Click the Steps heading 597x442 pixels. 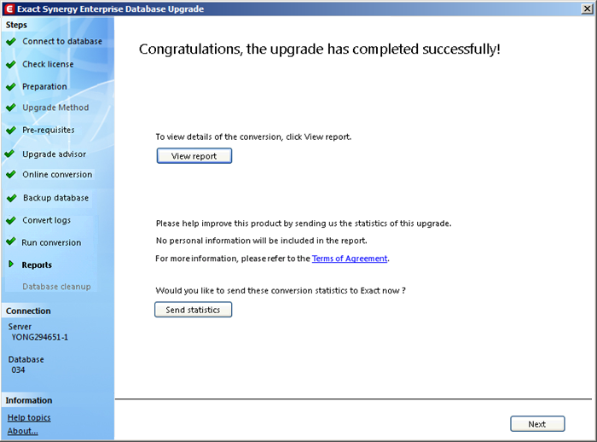click(16, 25)
